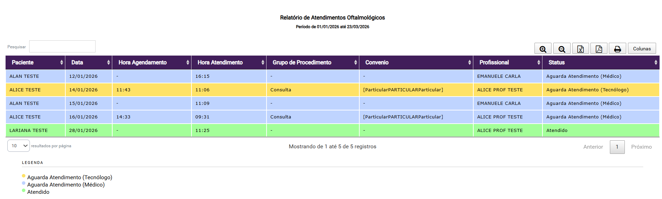
Task: Click patient LARIANA TESTE
Action: (x=28, y=131)
